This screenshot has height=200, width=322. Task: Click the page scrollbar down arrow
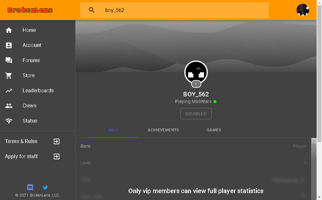coord(319,198)
